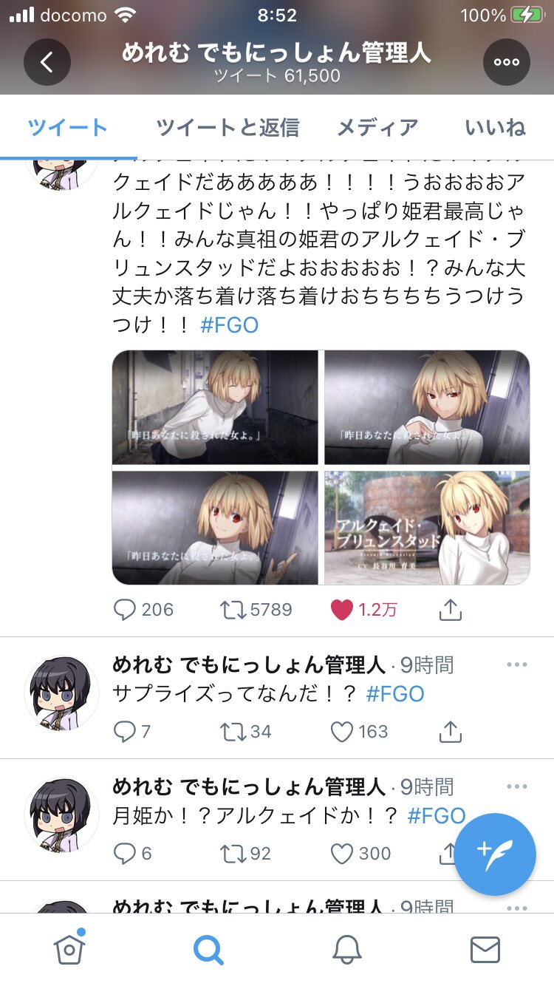This screenshot has height=986, width=554.
Task: Open the Messages envelope tab
Action: [485, 949]
